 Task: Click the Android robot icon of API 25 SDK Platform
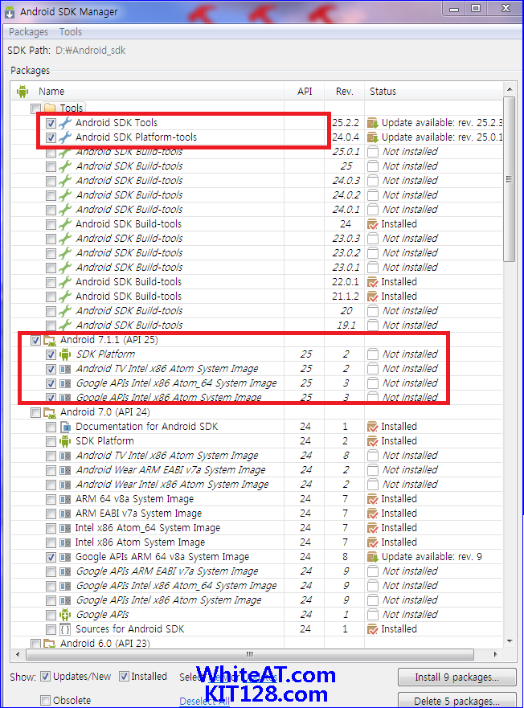[66, 354]
